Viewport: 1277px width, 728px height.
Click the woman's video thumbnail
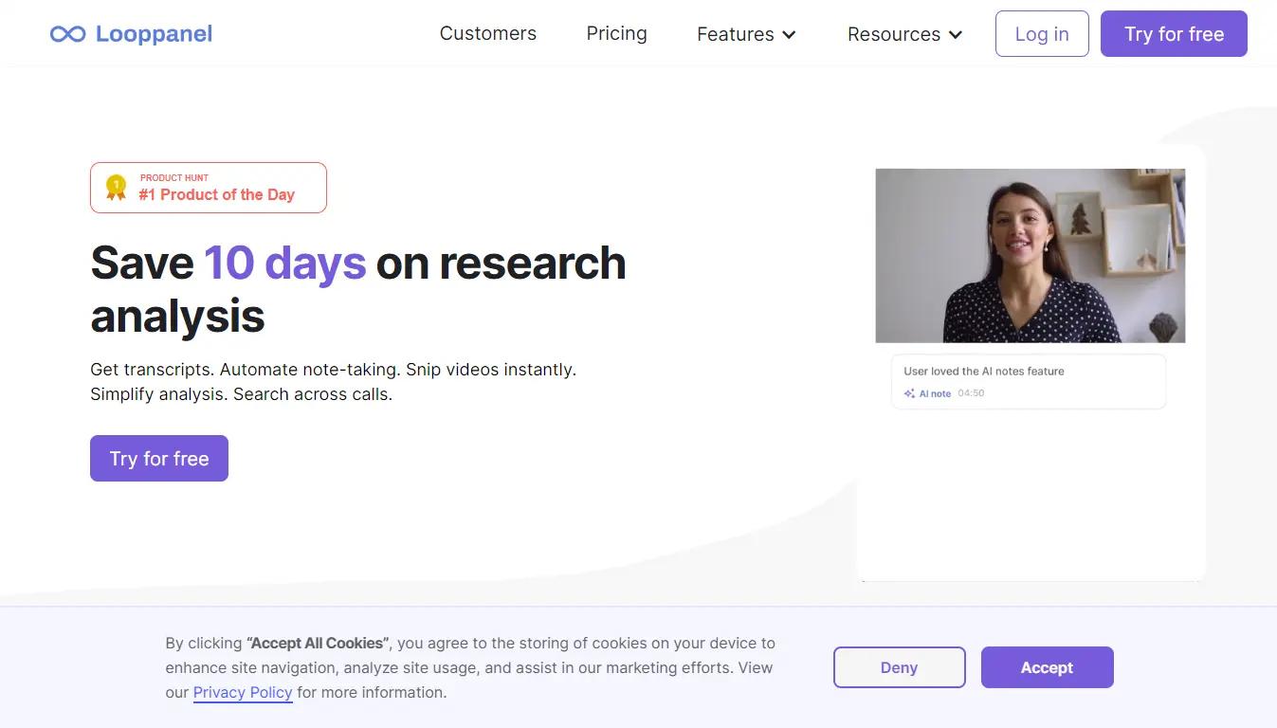click(1030, 256)
